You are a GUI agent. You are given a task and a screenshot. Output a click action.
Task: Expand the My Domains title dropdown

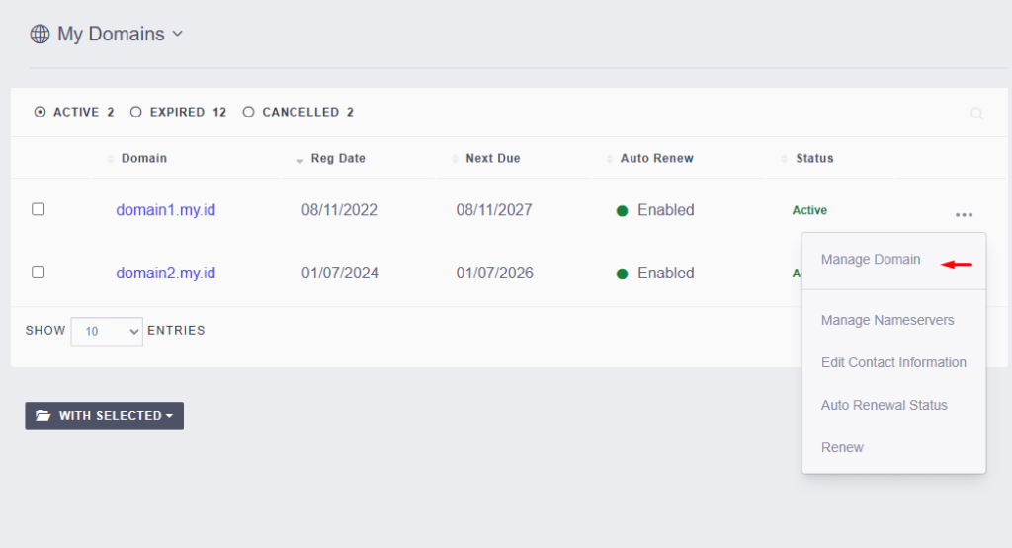pos(177,33)
